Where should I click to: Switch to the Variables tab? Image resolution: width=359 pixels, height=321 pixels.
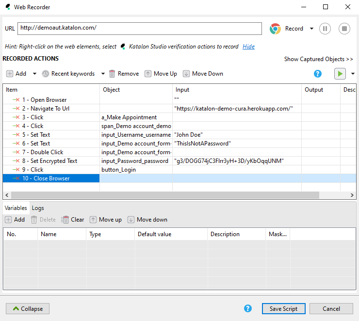click(16, 208)
